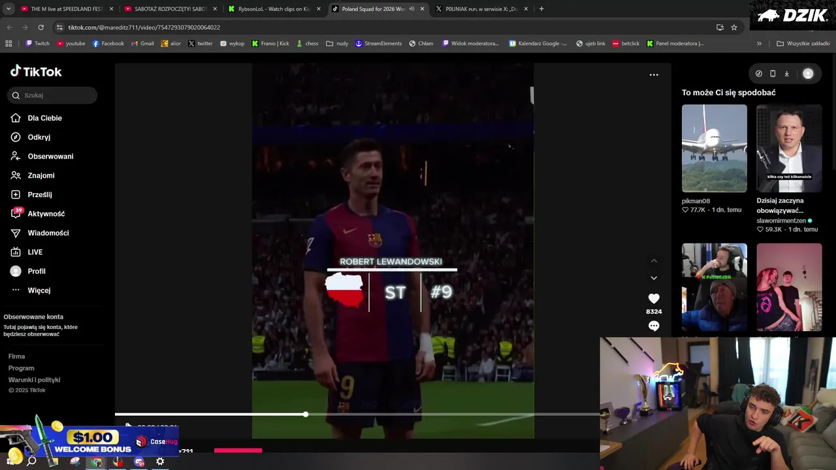Click the Szukaj search field
The width and height of the screenshot is (836, 470).
(x=52, y=95)
